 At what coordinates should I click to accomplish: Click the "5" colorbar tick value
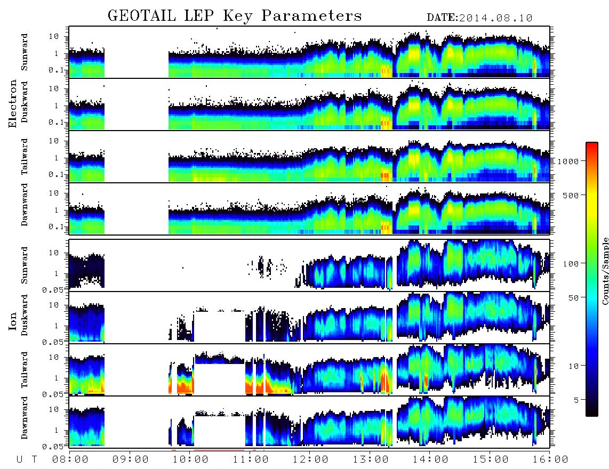coord(576,400)
